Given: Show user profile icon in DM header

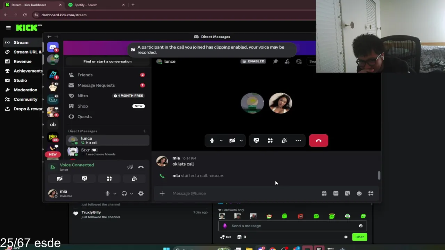Looking at the screenshot, I should [x=299, y=61].
